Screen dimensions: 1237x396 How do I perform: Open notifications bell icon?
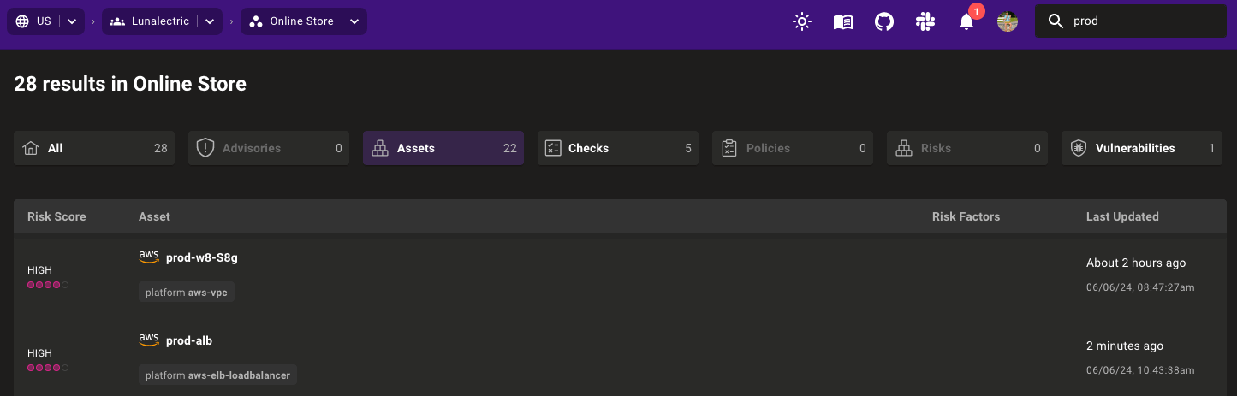point(966,22)
